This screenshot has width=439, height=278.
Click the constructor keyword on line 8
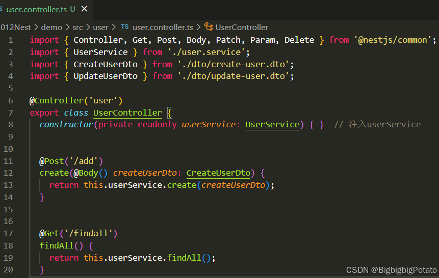point(66,124)
